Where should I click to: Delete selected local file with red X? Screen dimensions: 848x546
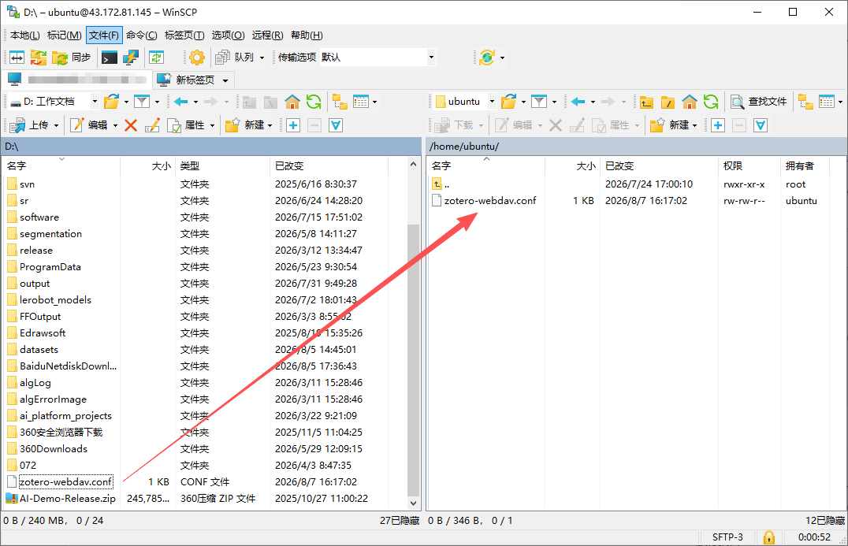[130, 125]
